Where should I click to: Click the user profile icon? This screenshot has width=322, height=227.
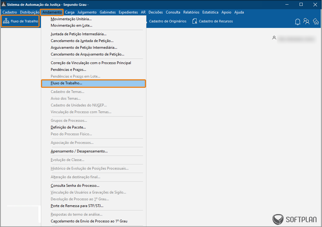[x=274, y=38]
